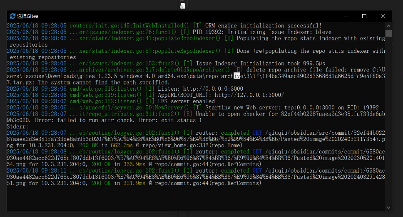Click the red [E] marker on the archiver line
Image resolution: width=403 pixels, height=217 pixels.
tap(238, 70)
